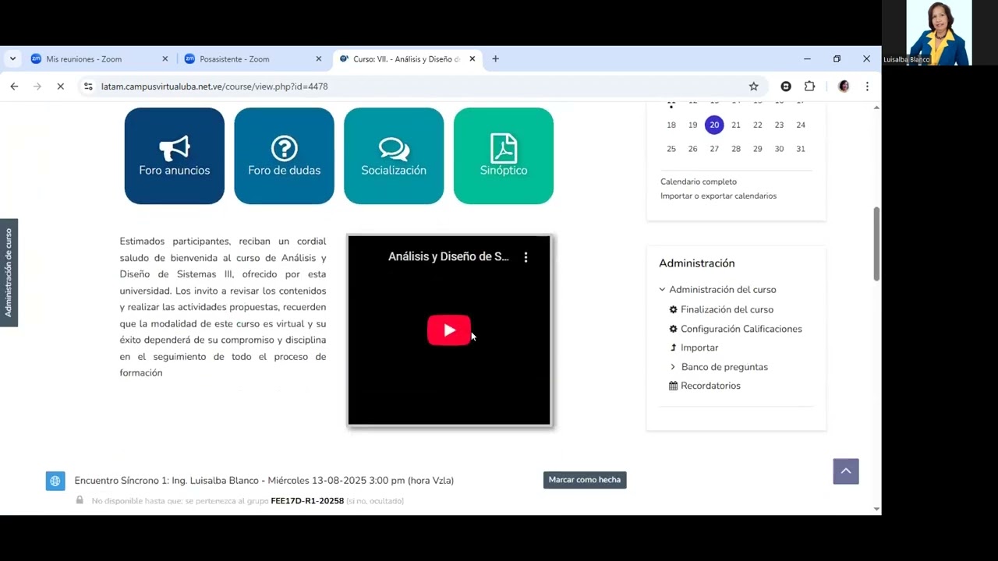This screenshot has height=561, width=998.
Task: Open the Chrome three-dot menu
Action: click(867, 86)
